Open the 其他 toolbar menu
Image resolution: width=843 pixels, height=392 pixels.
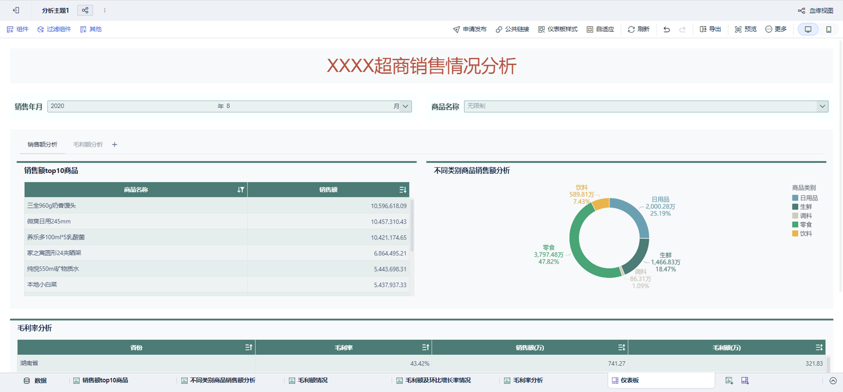tap(91, 29)
